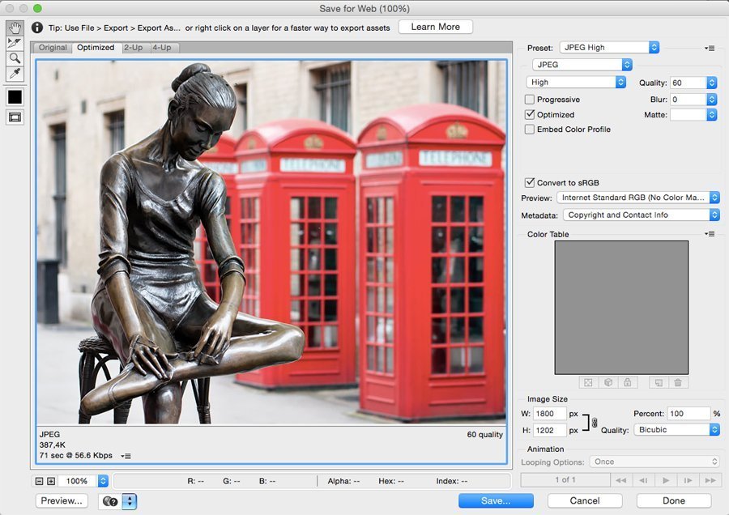Screen dimensions: 729x515
Task: Switch to the 2-Up tab
Action: tap(134, 47)
